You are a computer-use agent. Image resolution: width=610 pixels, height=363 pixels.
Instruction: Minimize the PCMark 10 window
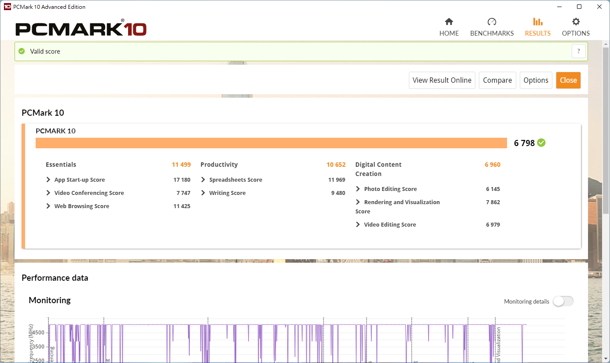[x=559, y=7]
